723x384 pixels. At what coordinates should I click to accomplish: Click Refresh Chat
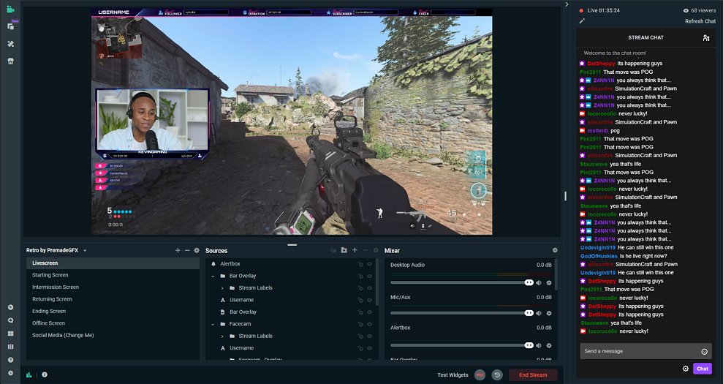coord(700,21)
